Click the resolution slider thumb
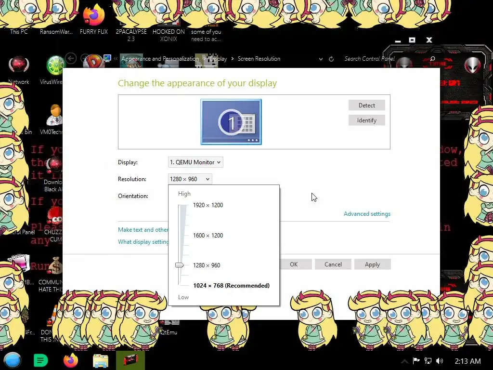This screenshot has height=370, width=493. pyautogui.click(x=180, y=265)
